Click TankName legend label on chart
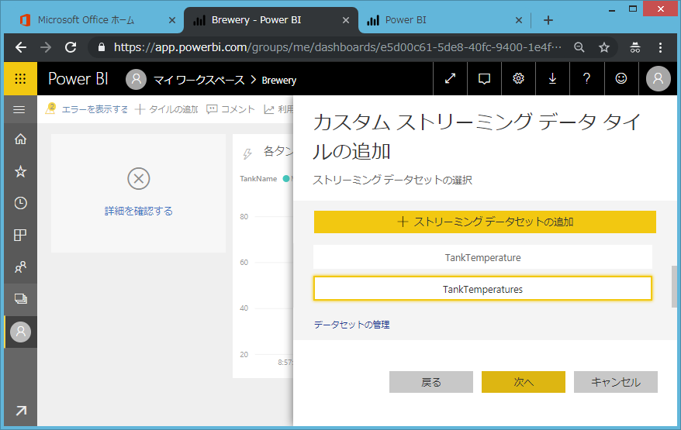This screenshot has width=681, height=430. 258,179
